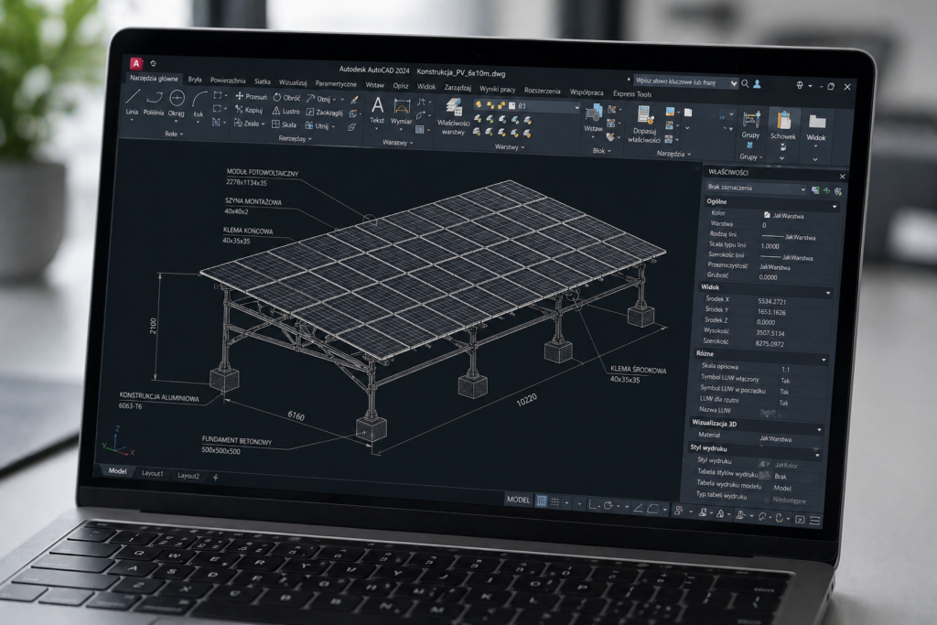This screenshot has width=937, height=625.
Task: Select the Okrąg circle tool
Action: coord(177,103)
